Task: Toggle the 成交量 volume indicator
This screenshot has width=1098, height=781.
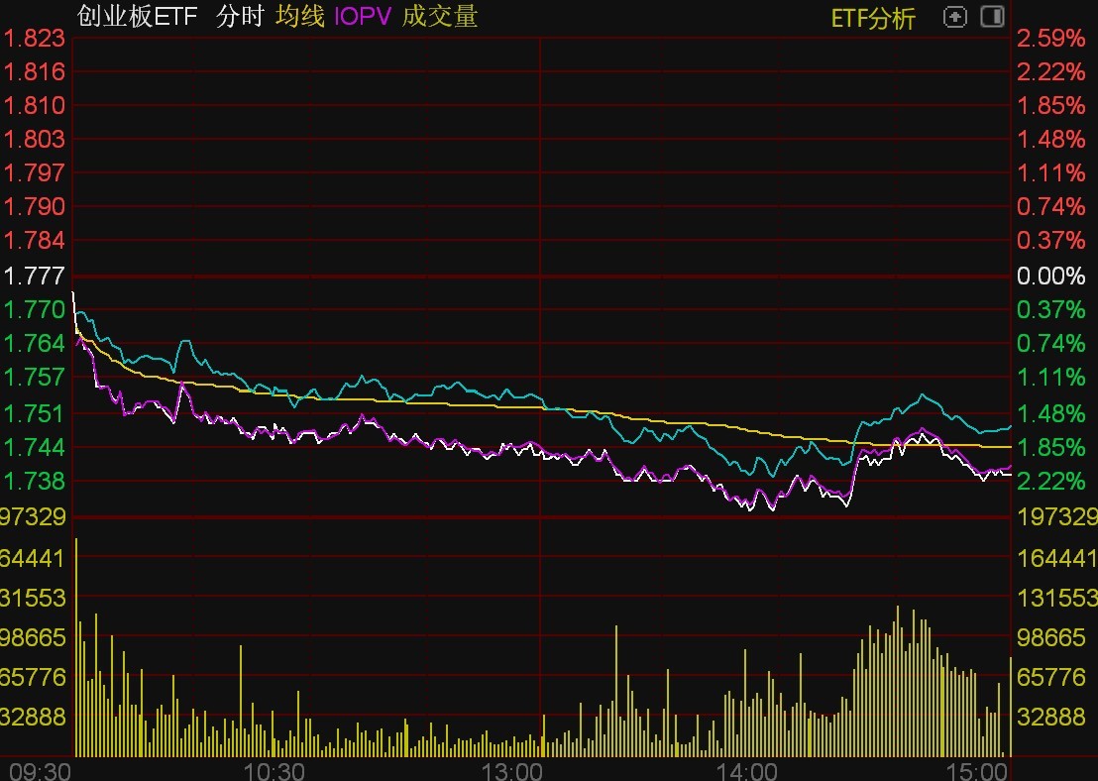Action: point(440,16)
